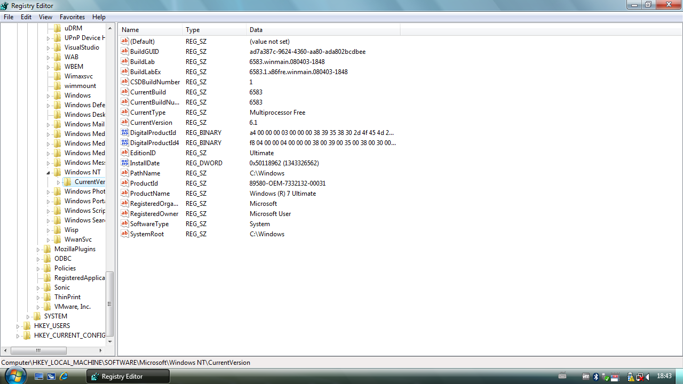Expand the HKEY_USERS hive

(18, 326)
